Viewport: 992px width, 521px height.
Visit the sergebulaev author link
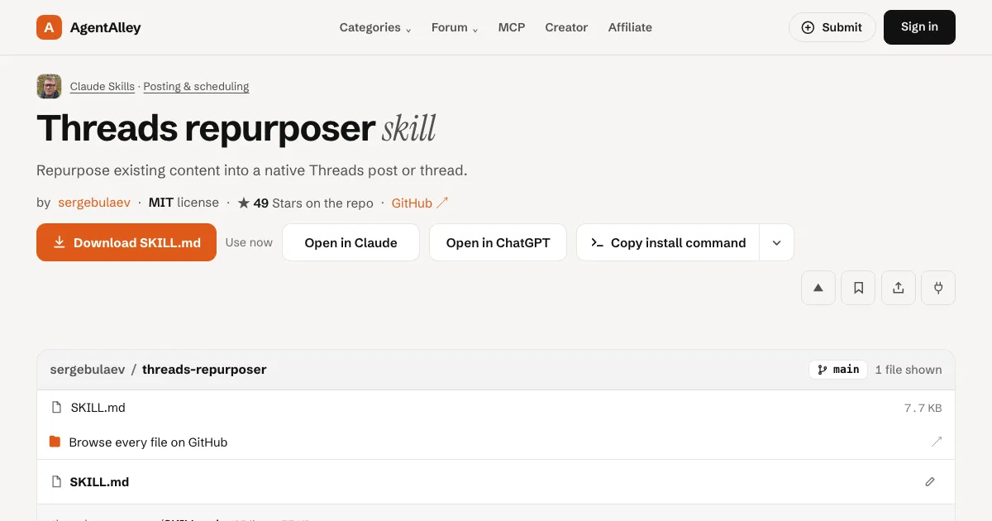pyautogui.click(x=94, y=203)
